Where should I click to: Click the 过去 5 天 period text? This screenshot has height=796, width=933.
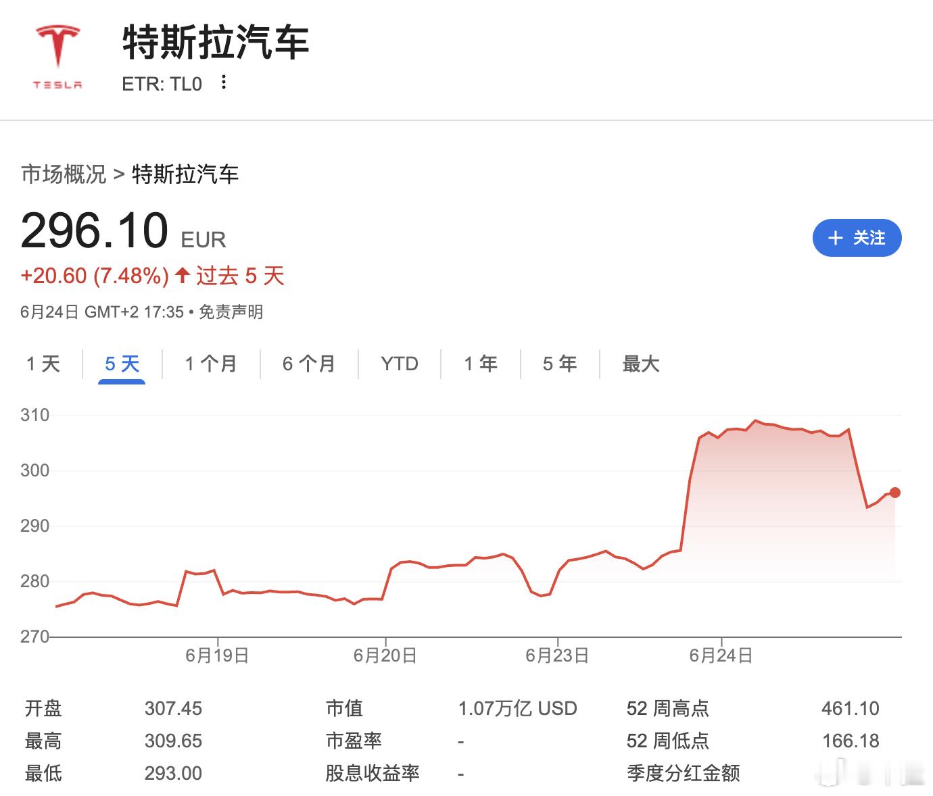click(240, 276)
